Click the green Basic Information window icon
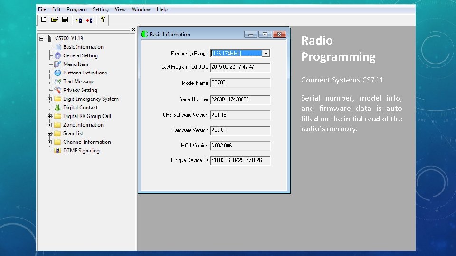 144,34
